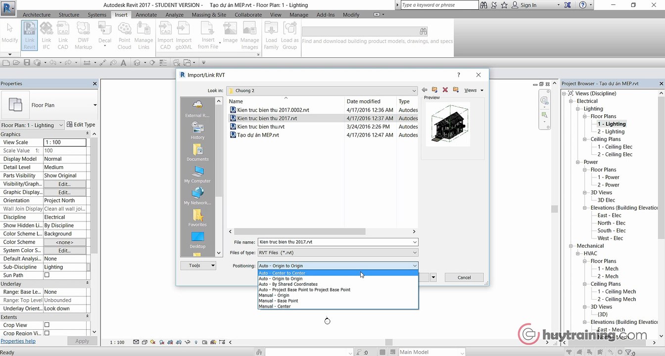
Task: Click the Edit Type button
Action: coord(81,125)
